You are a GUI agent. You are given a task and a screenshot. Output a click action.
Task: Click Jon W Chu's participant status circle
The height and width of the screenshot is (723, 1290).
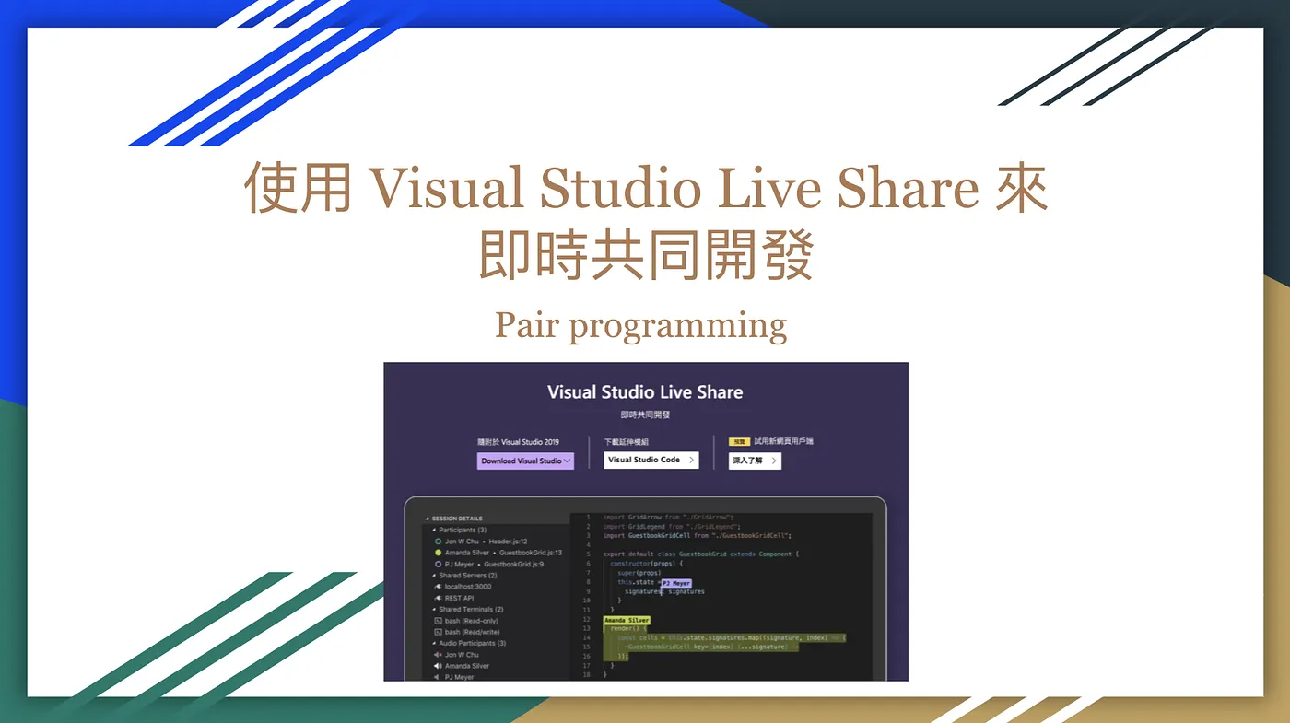[438, 542]
